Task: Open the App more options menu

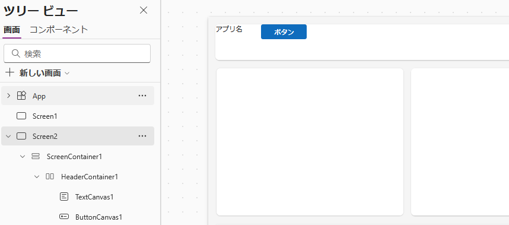Action: click(x=142, y=96)
